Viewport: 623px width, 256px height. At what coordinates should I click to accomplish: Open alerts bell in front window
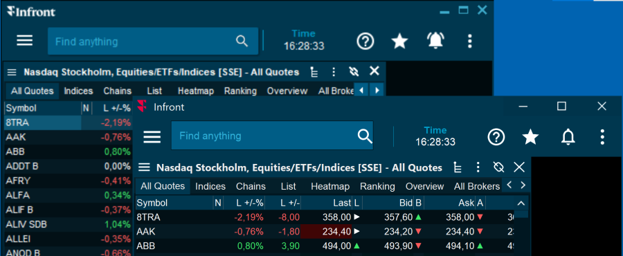[x=568, y=137]
